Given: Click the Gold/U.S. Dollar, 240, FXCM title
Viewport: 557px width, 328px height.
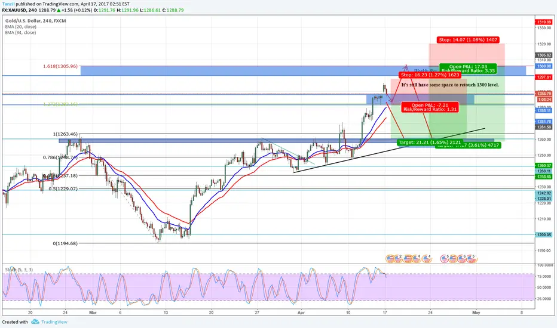Looking at the screenshot, I should click(x=35, y=21).
